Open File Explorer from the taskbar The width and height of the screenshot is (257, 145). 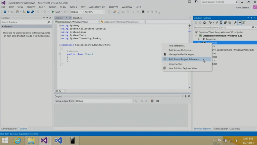(31, 140)
